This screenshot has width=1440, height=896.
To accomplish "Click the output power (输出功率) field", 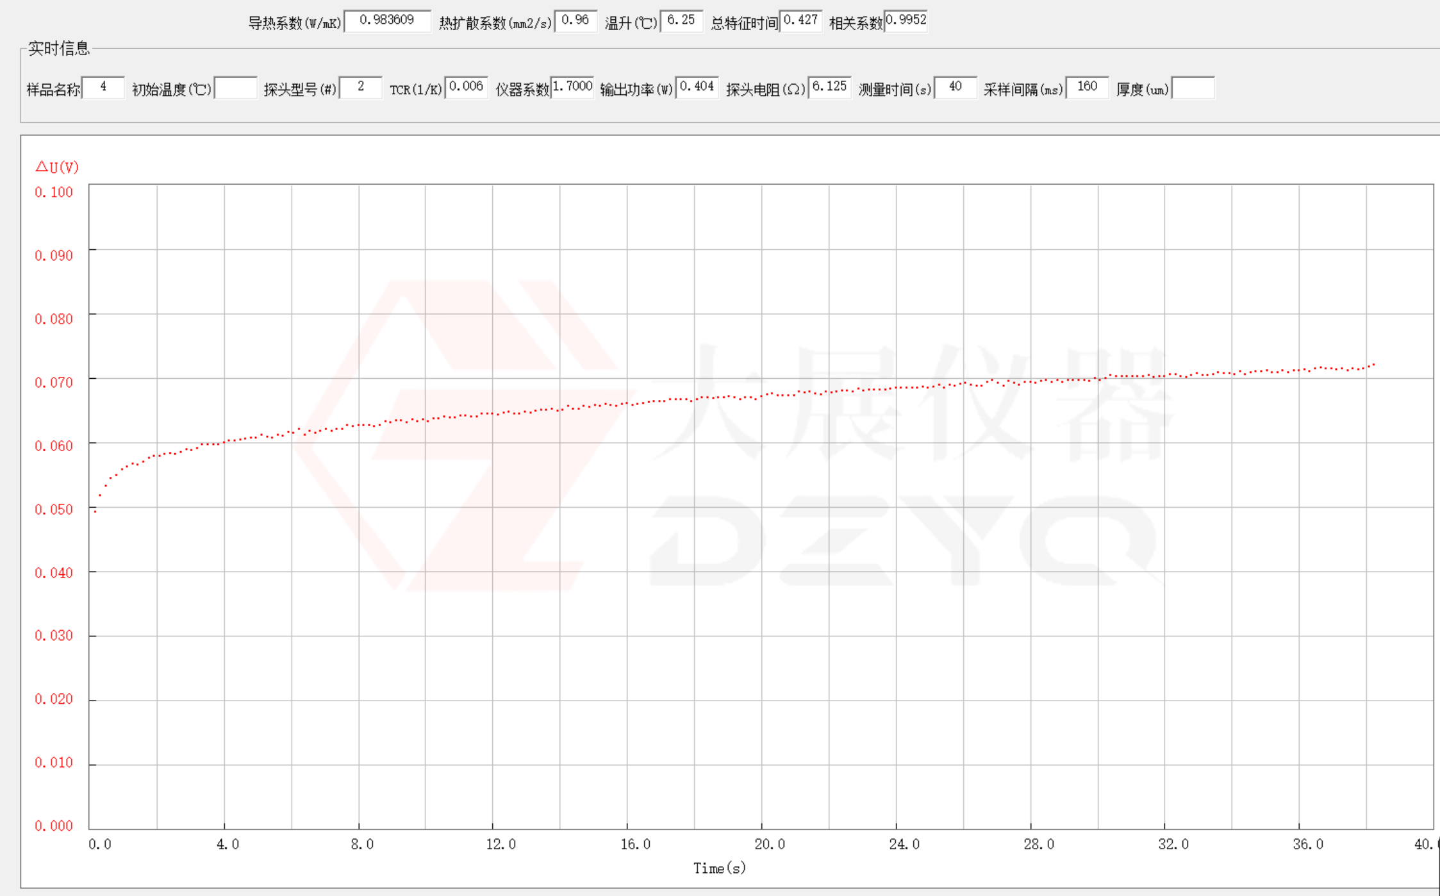I will point(697,87).
